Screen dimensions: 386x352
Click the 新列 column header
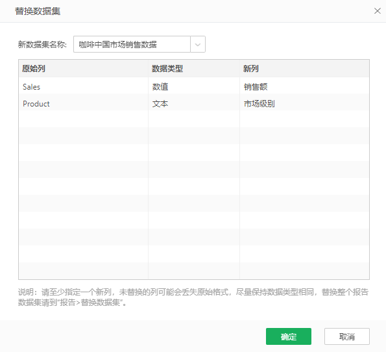pyautogui.click(x=304, y=69)
